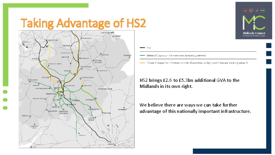Select the 'Taking Advantage of HS2' title

[83, 23]
